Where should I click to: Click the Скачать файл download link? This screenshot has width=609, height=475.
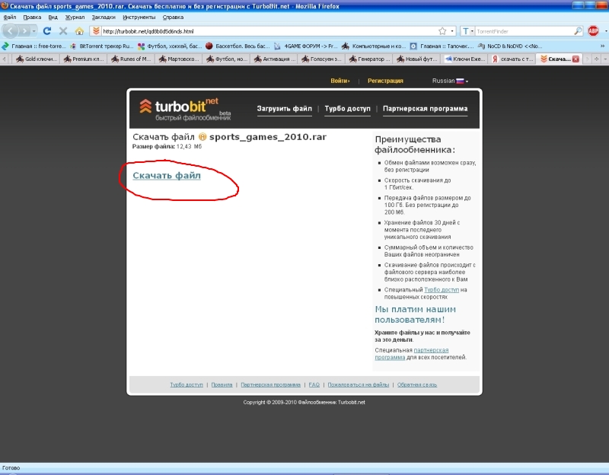(x=167, y=176)
